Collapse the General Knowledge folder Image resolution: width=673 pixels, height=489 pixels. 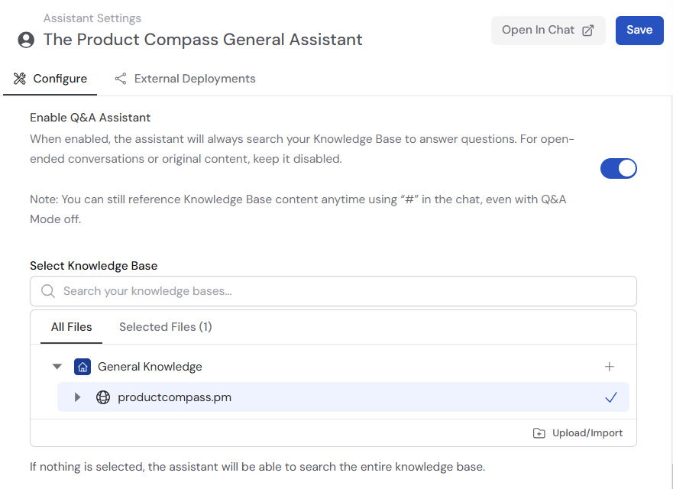57,367
